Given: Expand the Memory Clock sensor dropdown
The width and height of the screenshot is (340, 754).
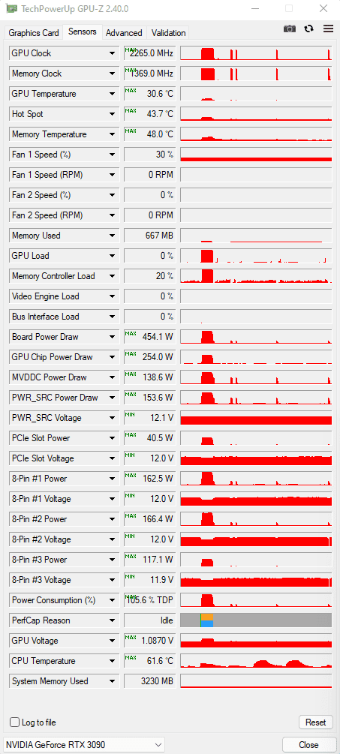Looking at the screenshot, I should [x=112, y=74].
